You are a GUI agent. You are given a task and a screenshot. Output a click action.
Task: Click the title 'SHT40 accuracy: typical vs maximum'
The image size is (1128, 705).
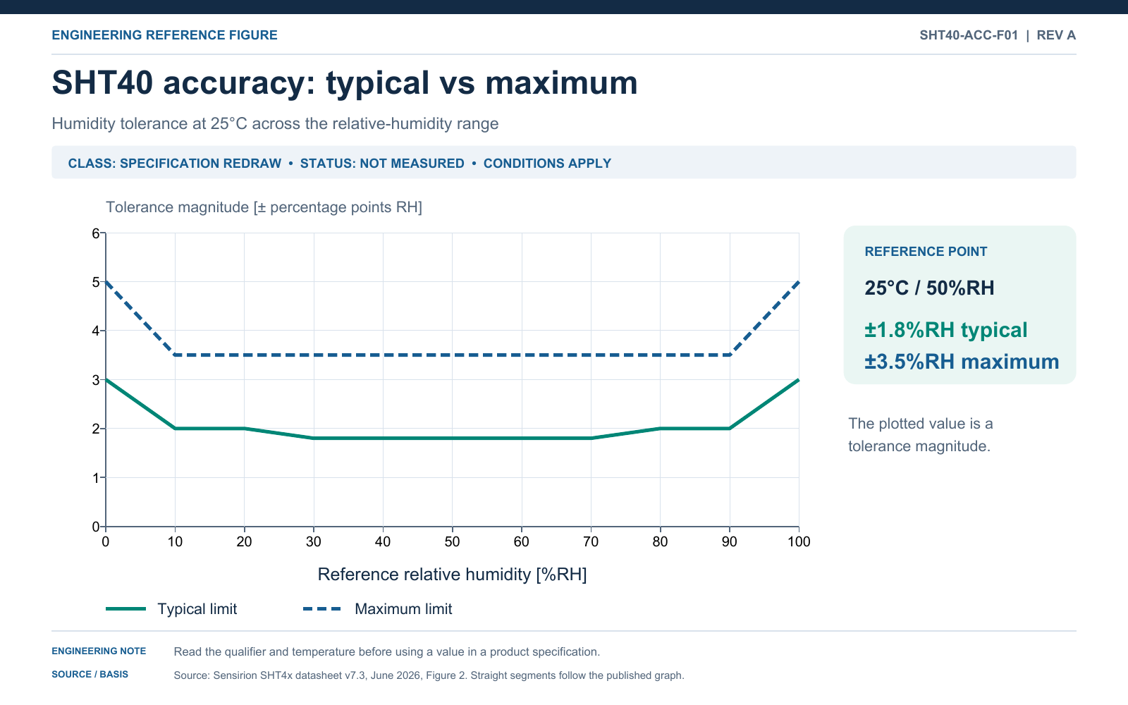point(345,82)
